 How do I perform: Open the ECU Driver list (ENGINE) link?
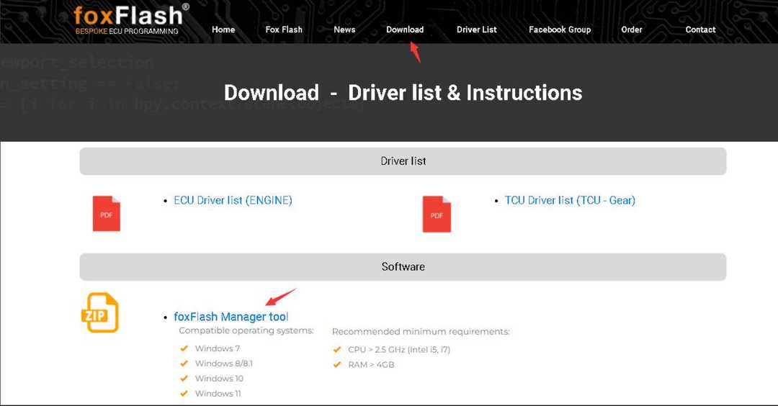click(x=233, y=201)
